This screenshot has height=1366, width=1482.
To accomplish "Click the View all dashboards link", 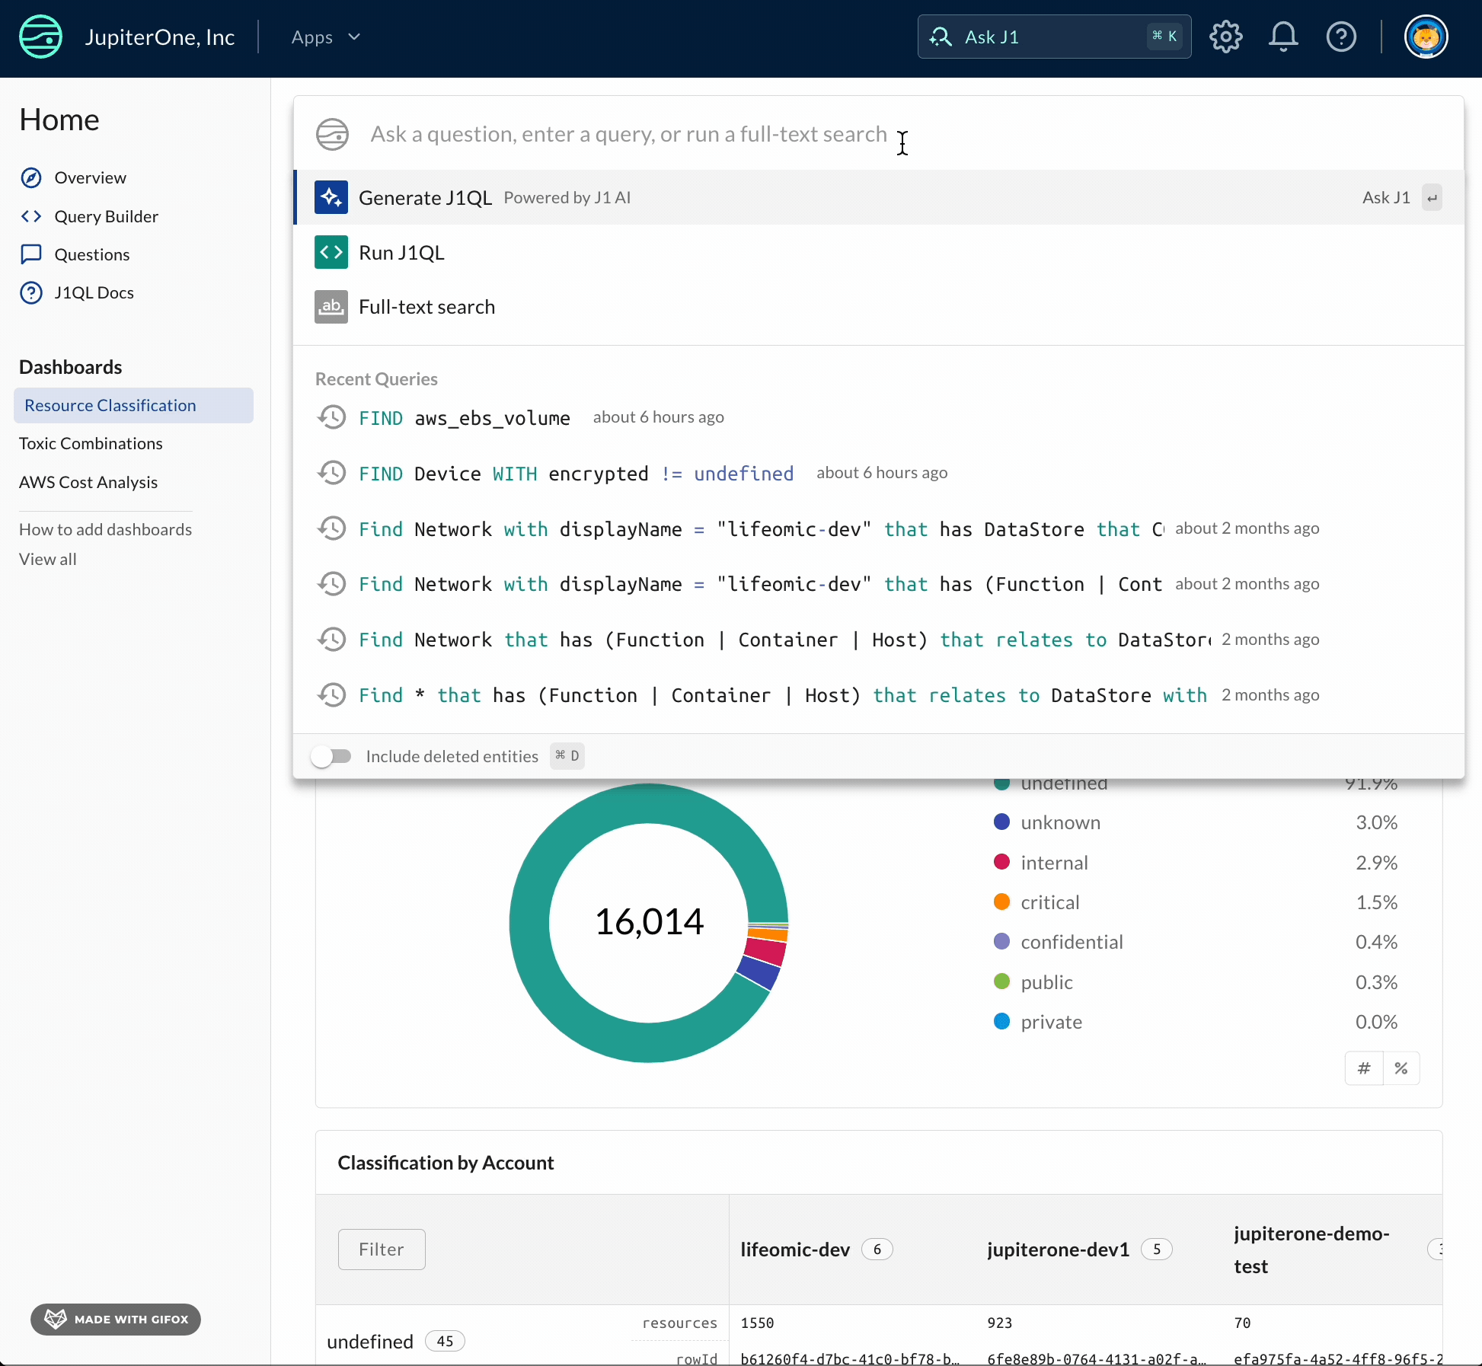I will click(48, 559).
